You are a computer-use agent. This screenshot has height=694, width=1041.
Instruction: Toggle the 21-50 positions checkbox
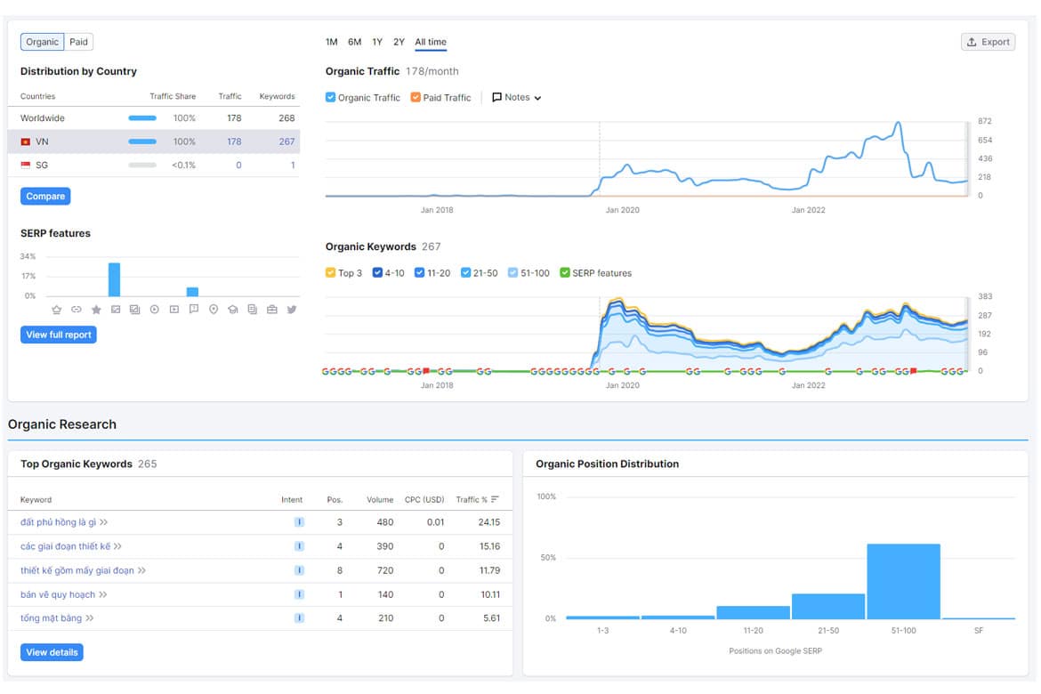point(465,273)
